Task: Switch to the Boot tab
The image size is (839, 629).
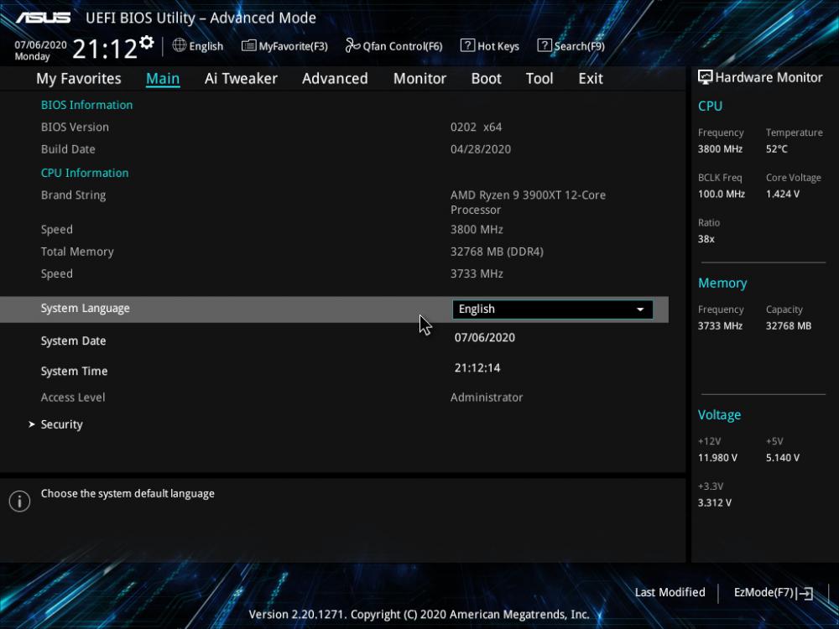Action: tap(486, 79)
